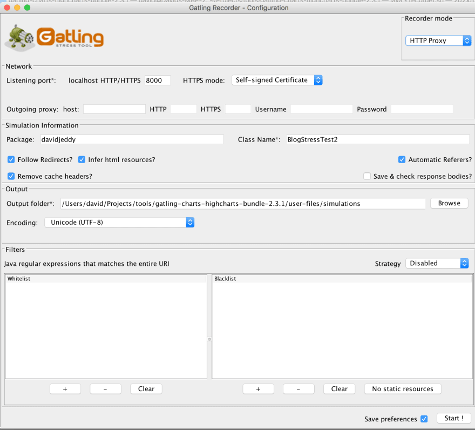Screen dimensions: 475x430
Task: Open the Encoding Unicode (UTF-8) dropdown
Action: pos(119,222)
